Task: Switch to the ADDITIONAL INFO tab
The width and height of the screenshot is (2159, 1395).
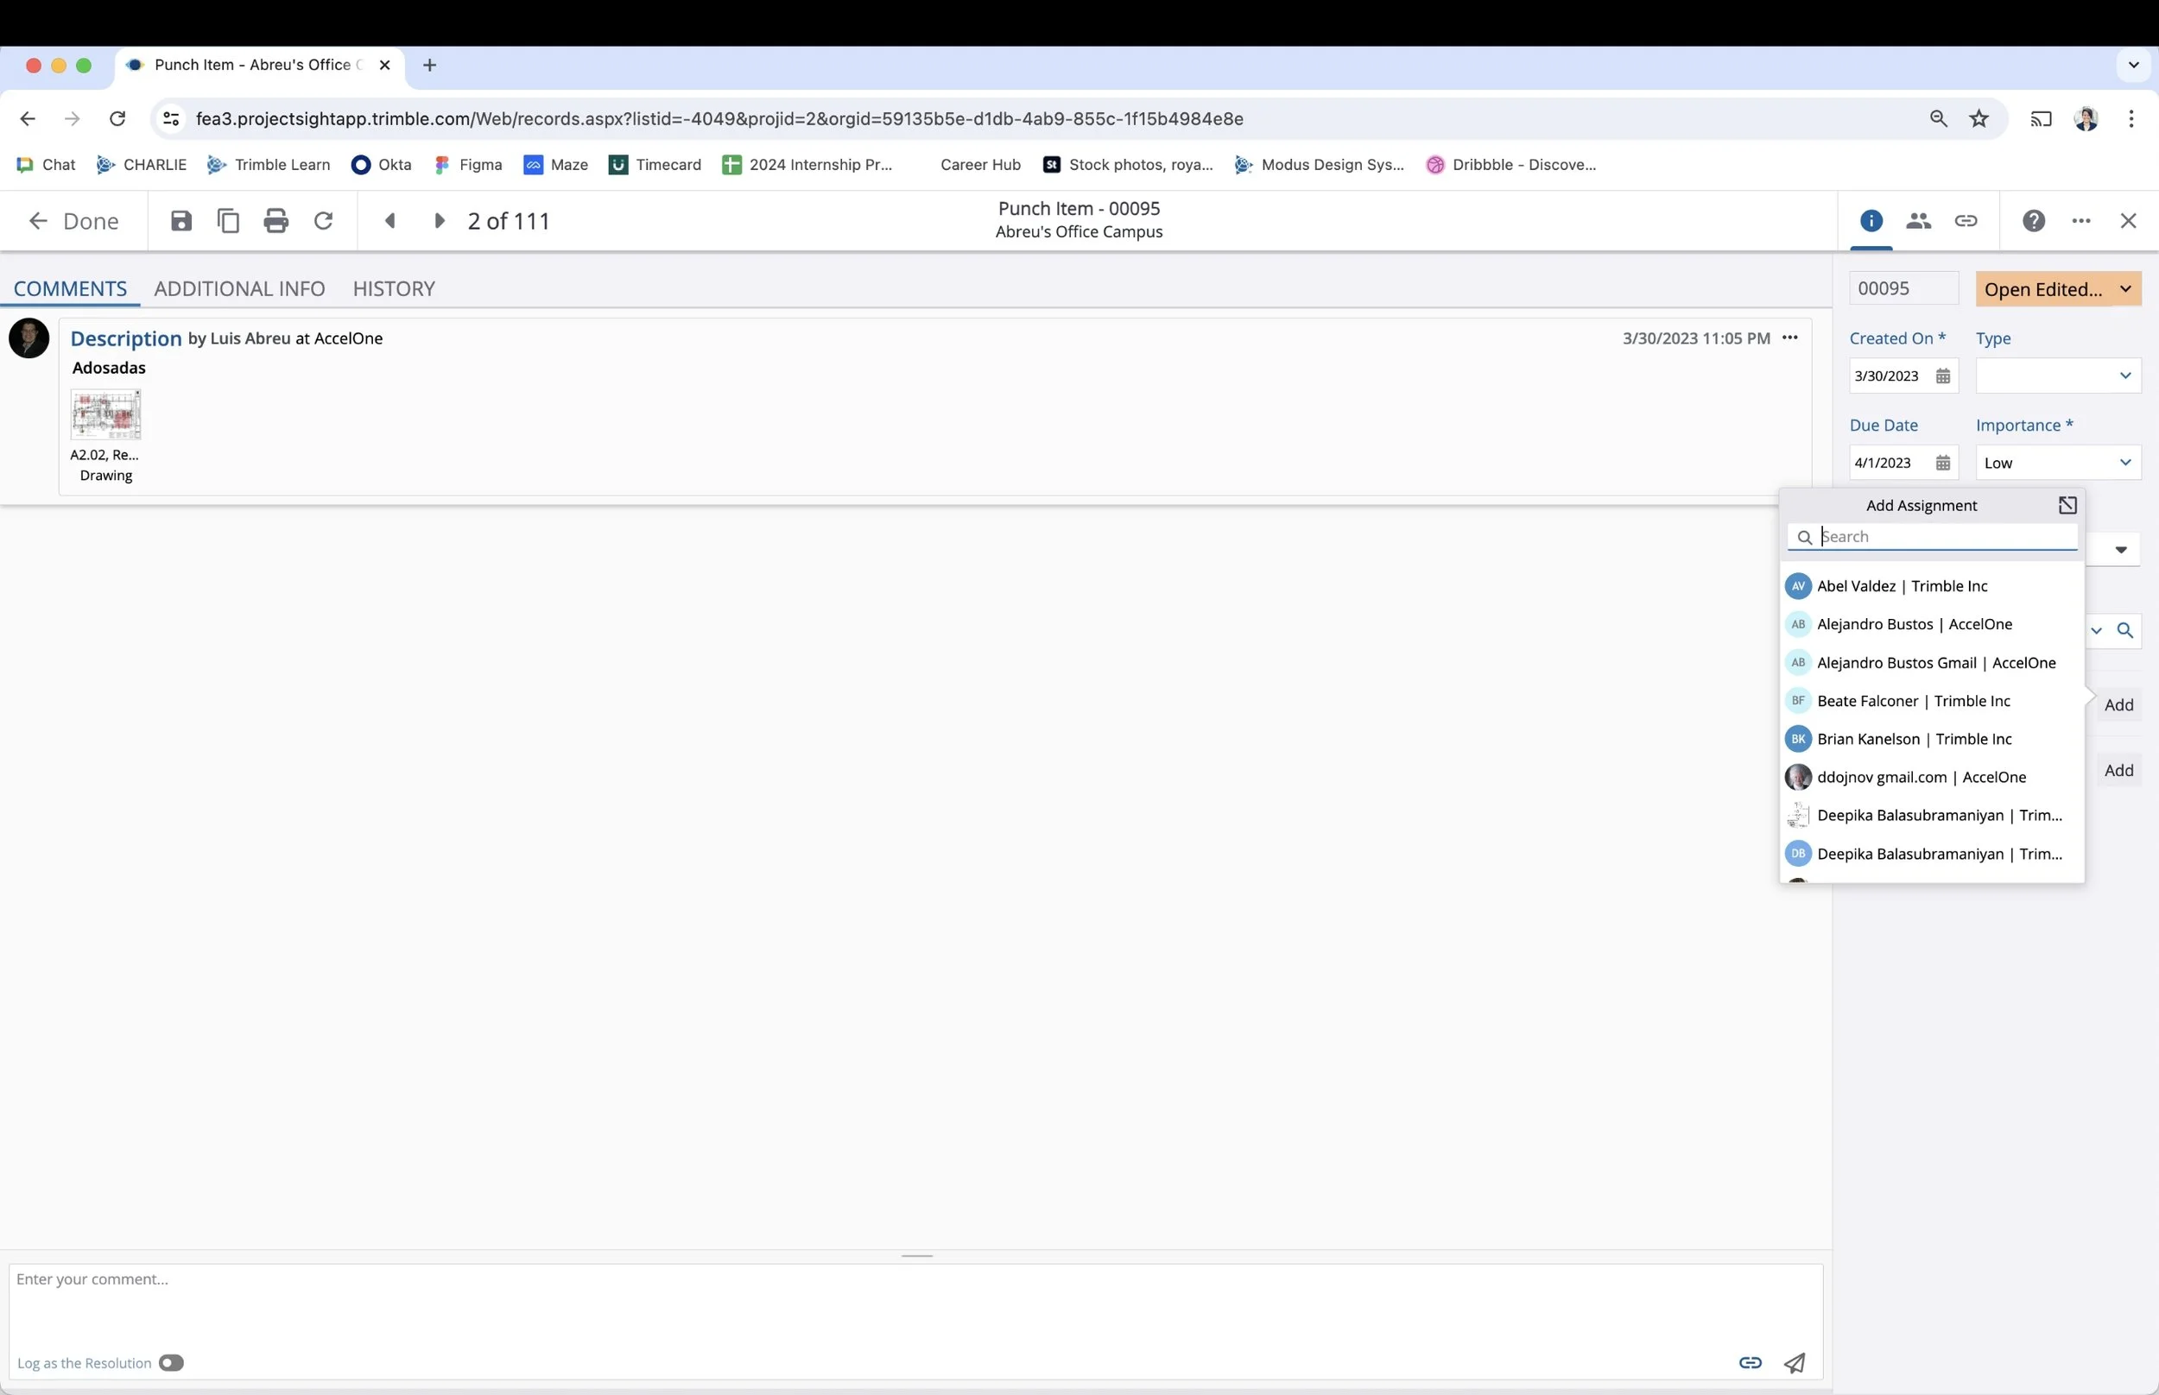Action: 239,289
